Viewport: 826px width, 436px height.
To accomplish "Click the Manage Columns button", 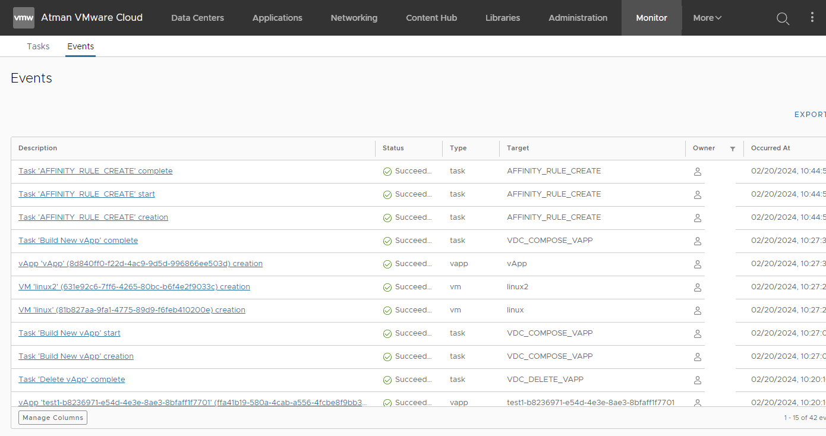I will (53, 418).
